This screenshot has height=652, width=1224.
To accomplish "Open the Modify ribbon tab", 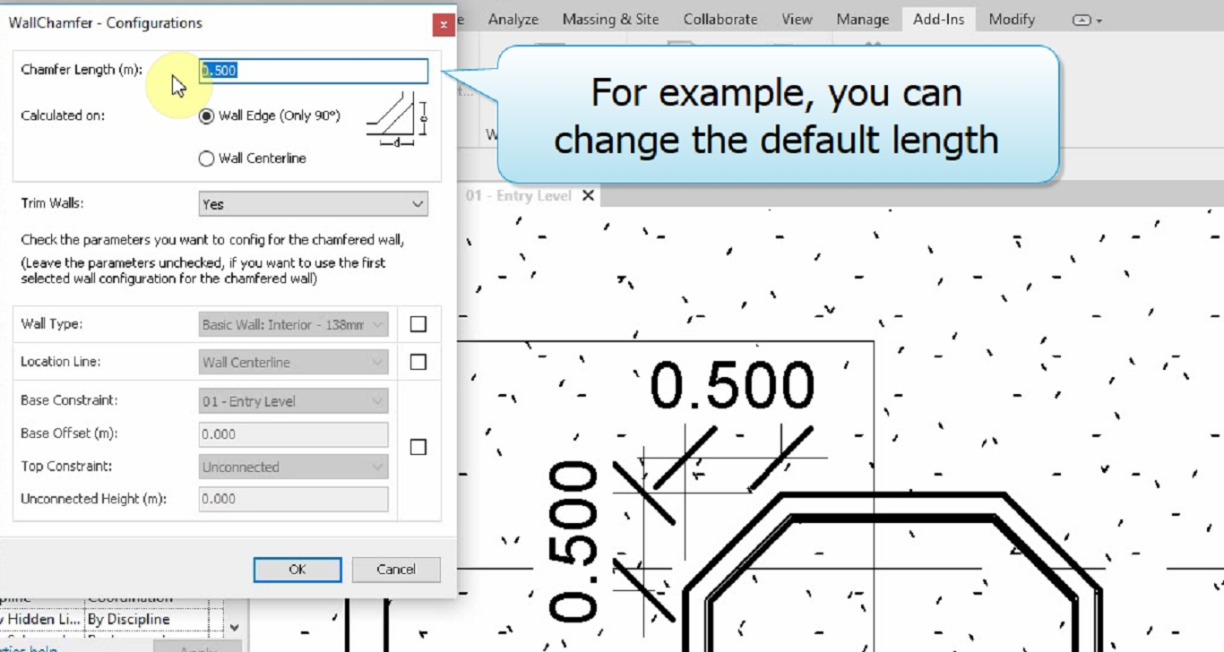I will (x=1013, y=19).
